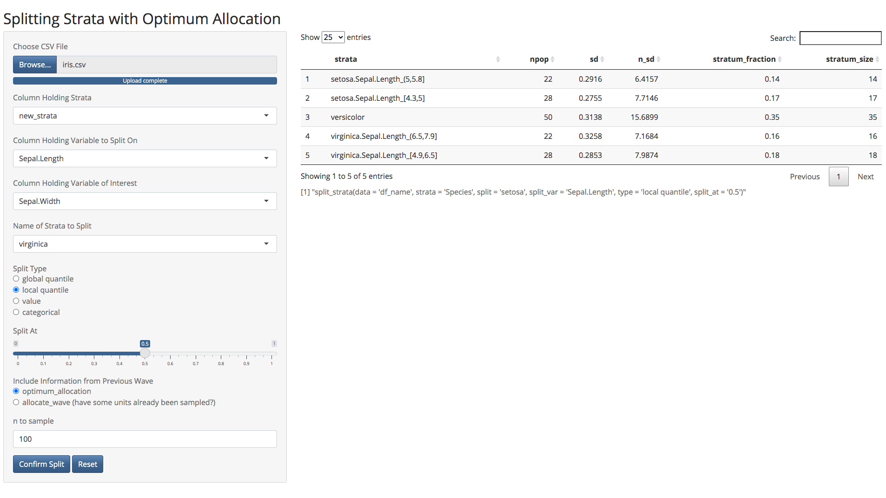886x498 pixels.
Task: Sort table by strata column arrows
Action: click(498, 59)
